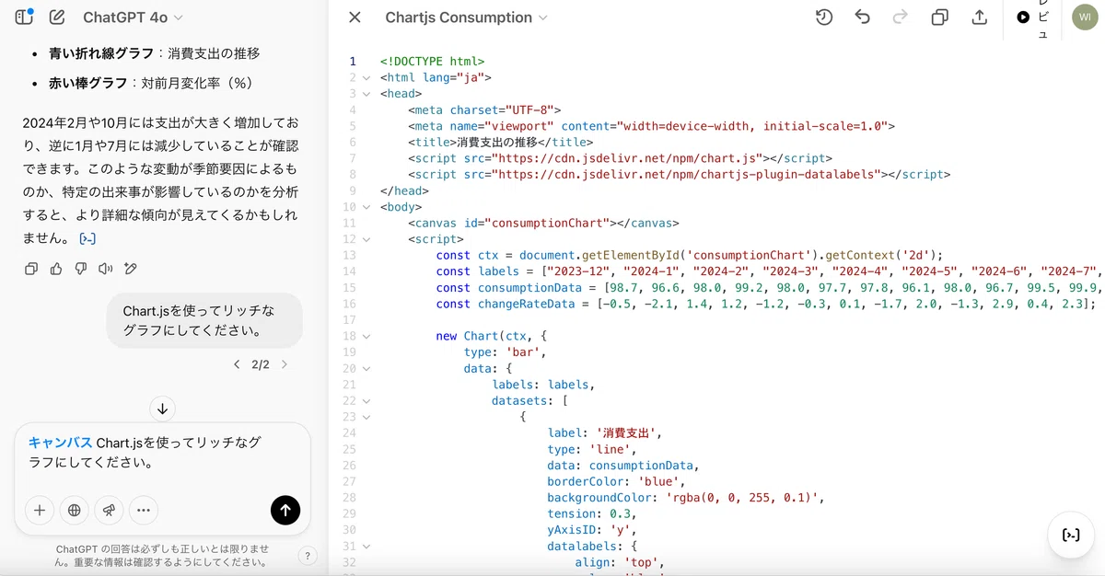Viewport: 1105px width, 576px height.
Task: Give thumbs down to the response
Action: pyautogui.click(x=81, y=269)
